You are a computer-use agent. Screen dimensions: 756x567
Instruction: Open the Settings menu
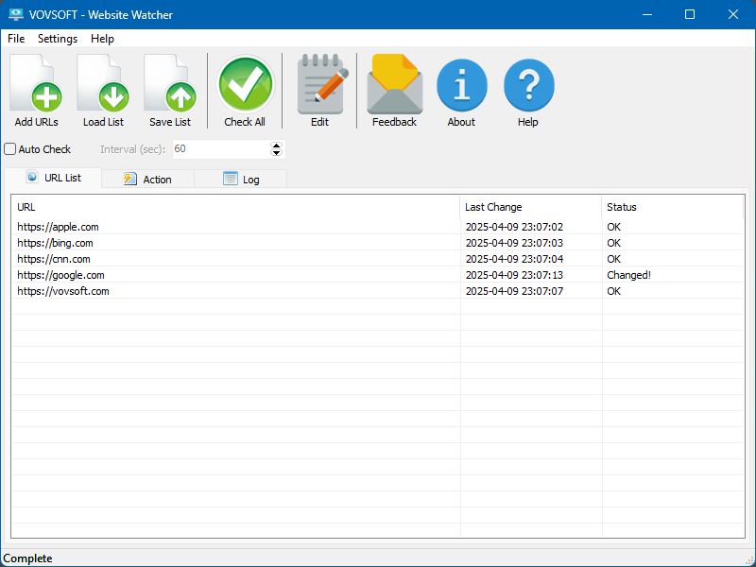pos(57,39)
